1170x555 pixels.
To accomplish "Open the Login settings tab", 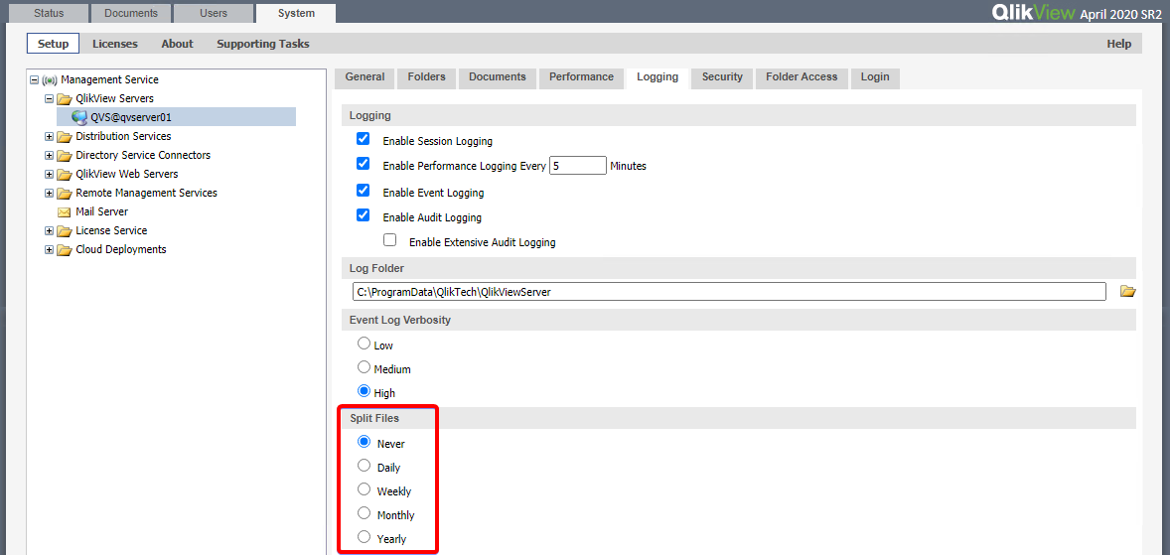I will (x=874, y=77).
